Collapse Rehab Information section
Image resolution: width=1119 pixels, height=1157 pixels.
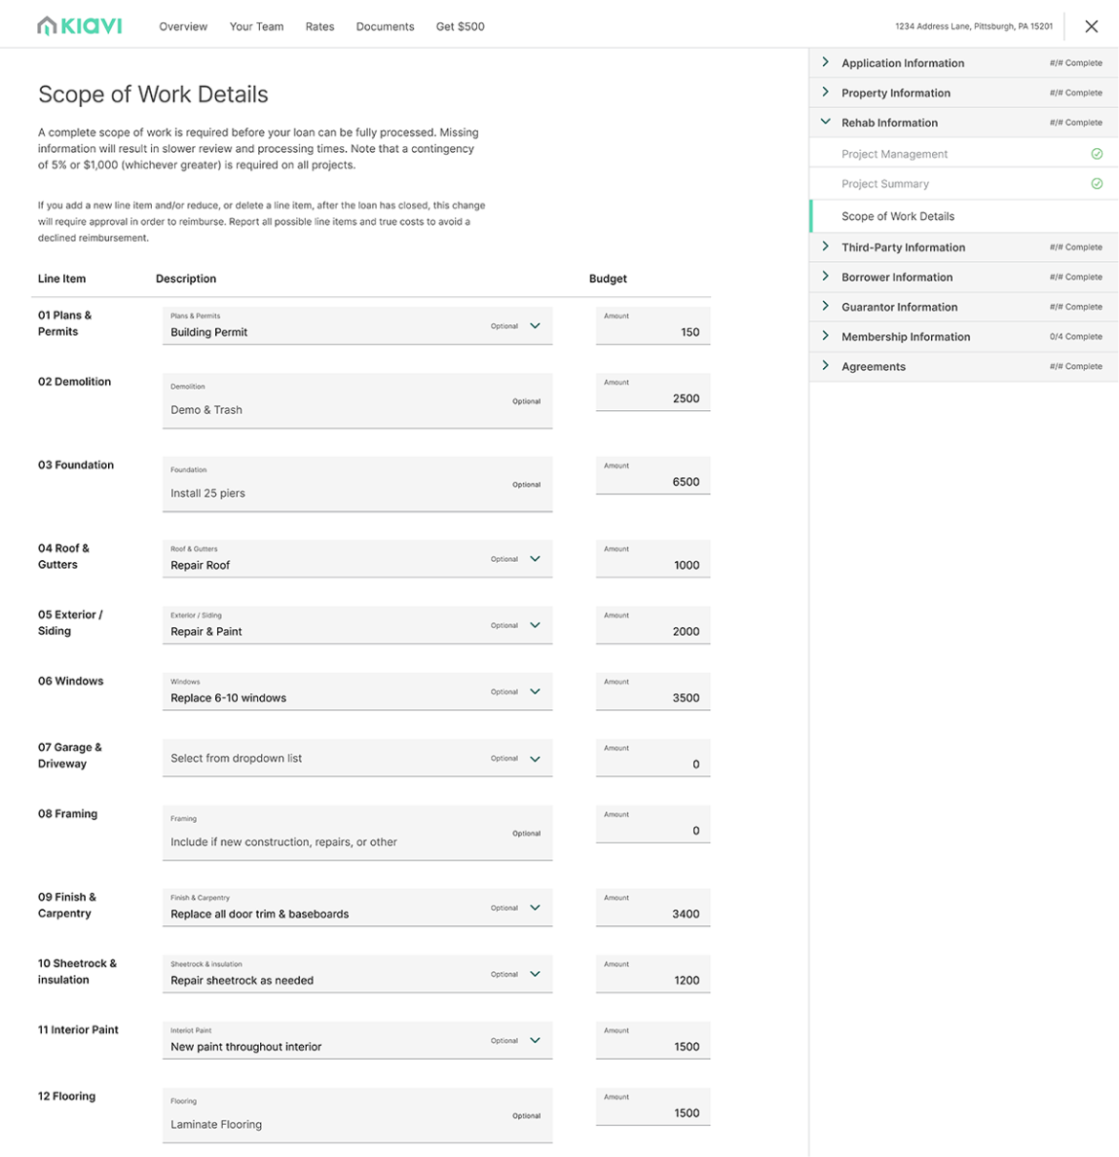[963, 123]
